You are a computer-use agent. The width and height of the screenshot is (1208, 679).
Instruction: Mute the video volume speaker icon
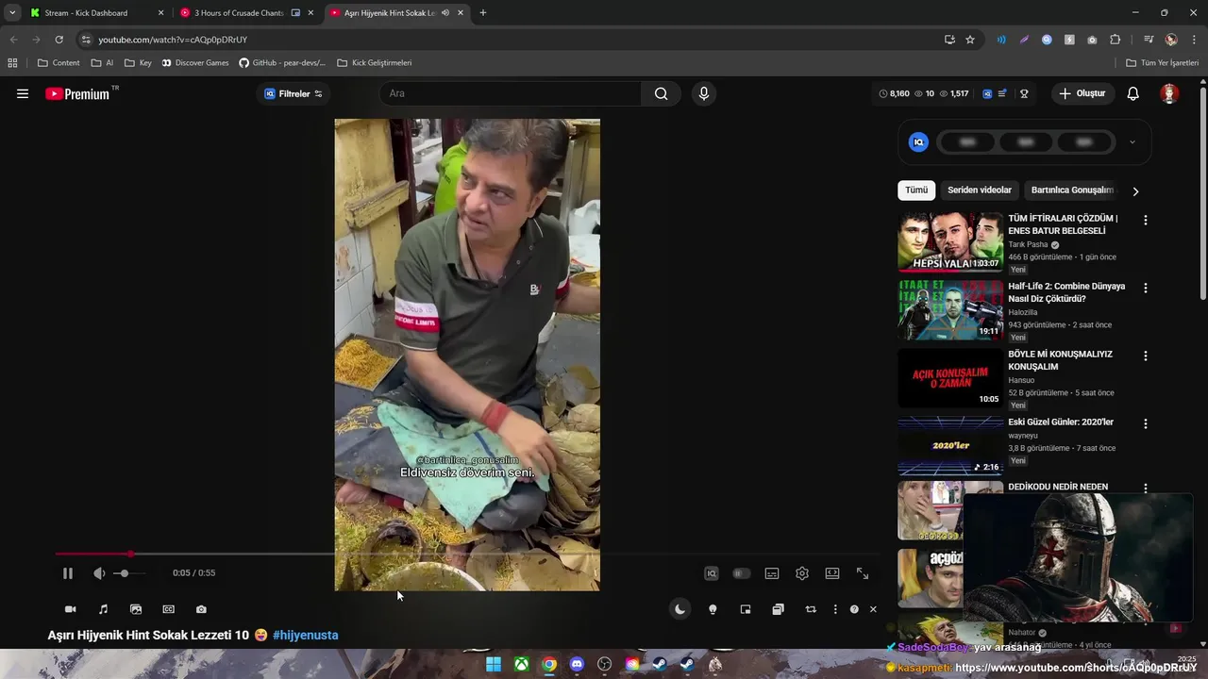pyautogui.click(x=99, y=573)
